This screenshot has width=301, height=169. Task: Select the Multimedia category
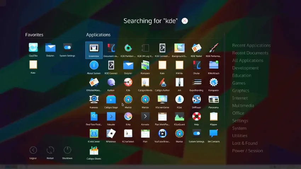pos(243,106)
